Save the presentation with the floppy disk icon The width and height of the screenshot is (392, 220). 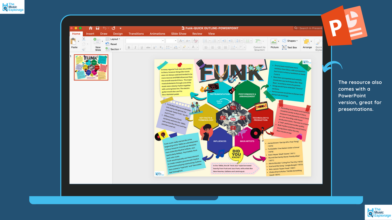click(97, 28)
